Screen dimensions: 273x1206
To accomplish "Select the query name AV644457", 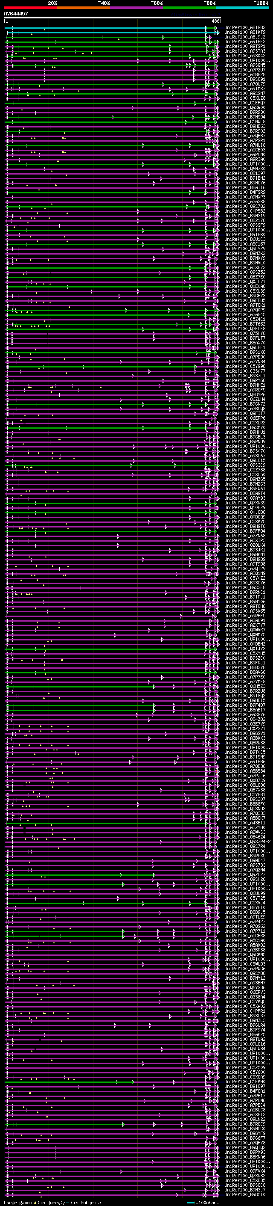I will (16, 14).
